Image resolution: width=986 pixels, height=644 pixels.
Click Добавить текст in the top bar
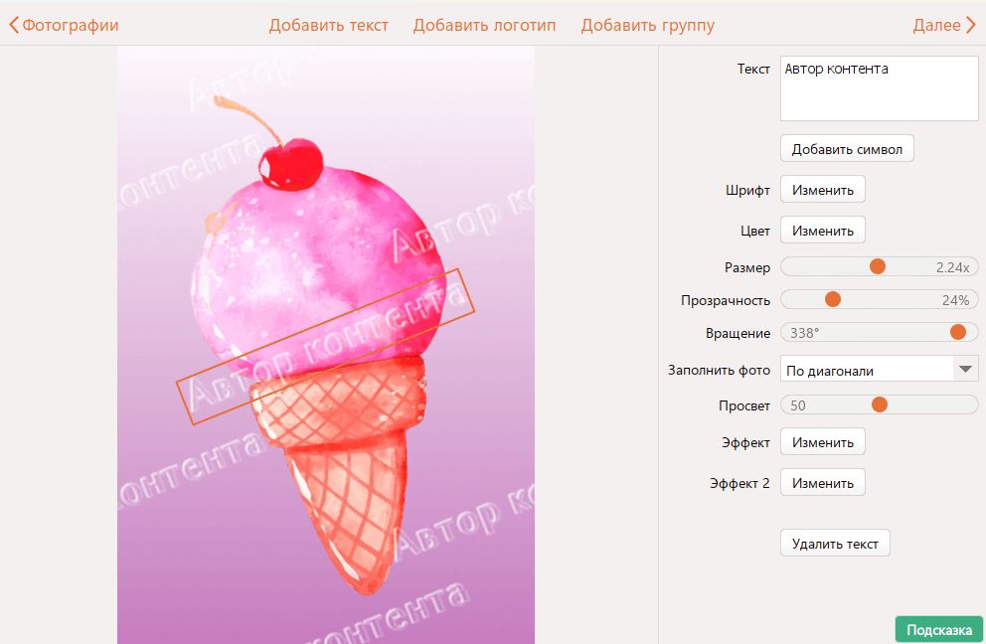(328, 25)
